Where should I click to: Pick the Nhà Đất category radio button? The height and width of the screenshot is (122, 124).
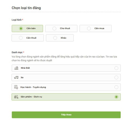pyautogui.click(x=116, y=68)
